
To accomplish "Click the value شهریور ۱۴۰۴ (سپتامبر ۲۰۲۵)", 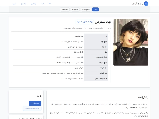I will [x=72, y=78].
